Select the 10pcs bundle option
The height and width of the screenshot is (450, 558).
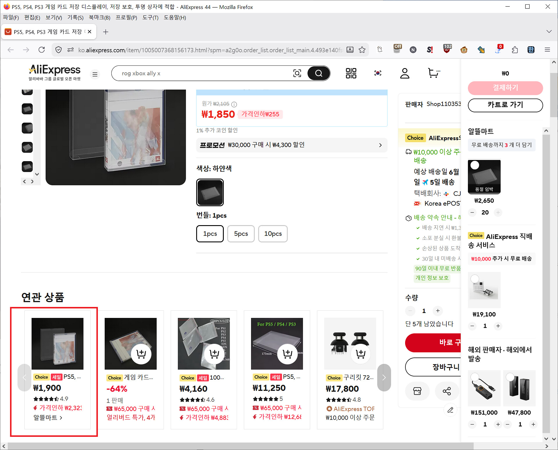pos(273,234)
